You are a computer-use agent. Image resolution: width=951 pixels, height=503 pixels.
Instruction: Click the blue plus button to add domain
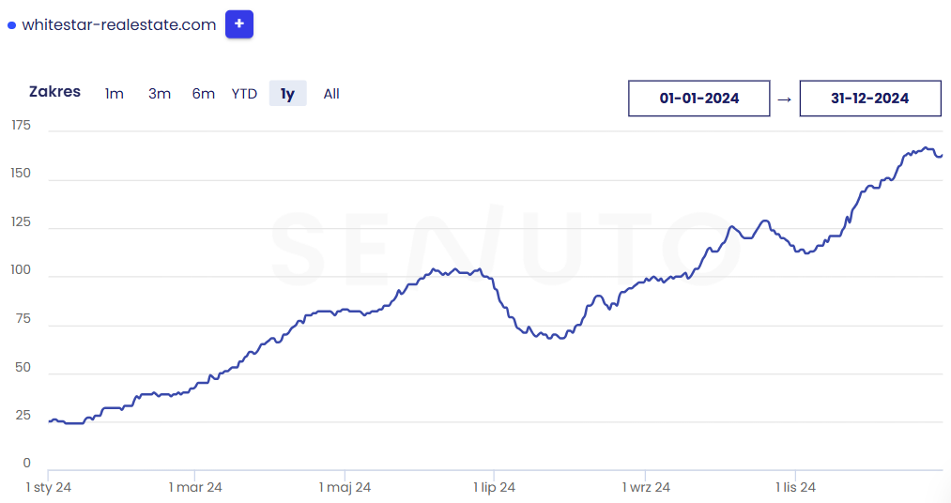(x=239, y=24)
